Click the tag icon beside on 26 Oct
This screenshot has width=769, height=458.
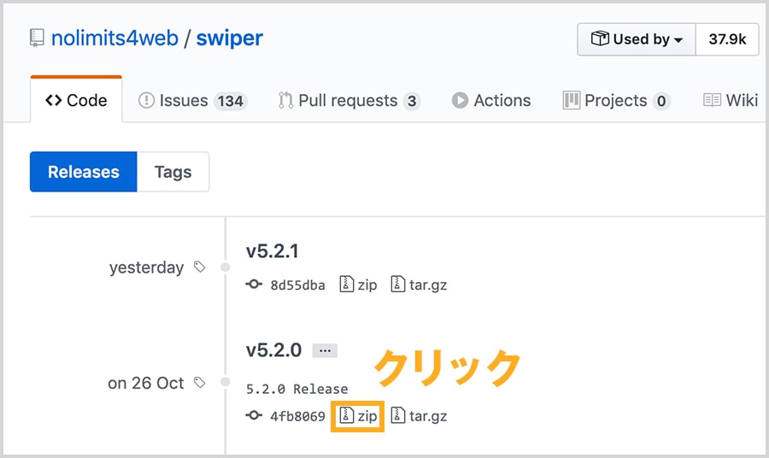click(x=199, y=383)
